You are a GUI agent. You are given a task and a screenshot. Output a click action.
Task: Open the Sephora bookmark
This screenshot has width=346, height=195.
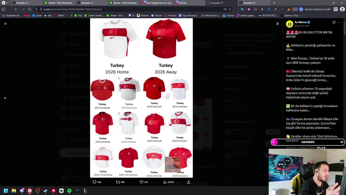(290, 15)
